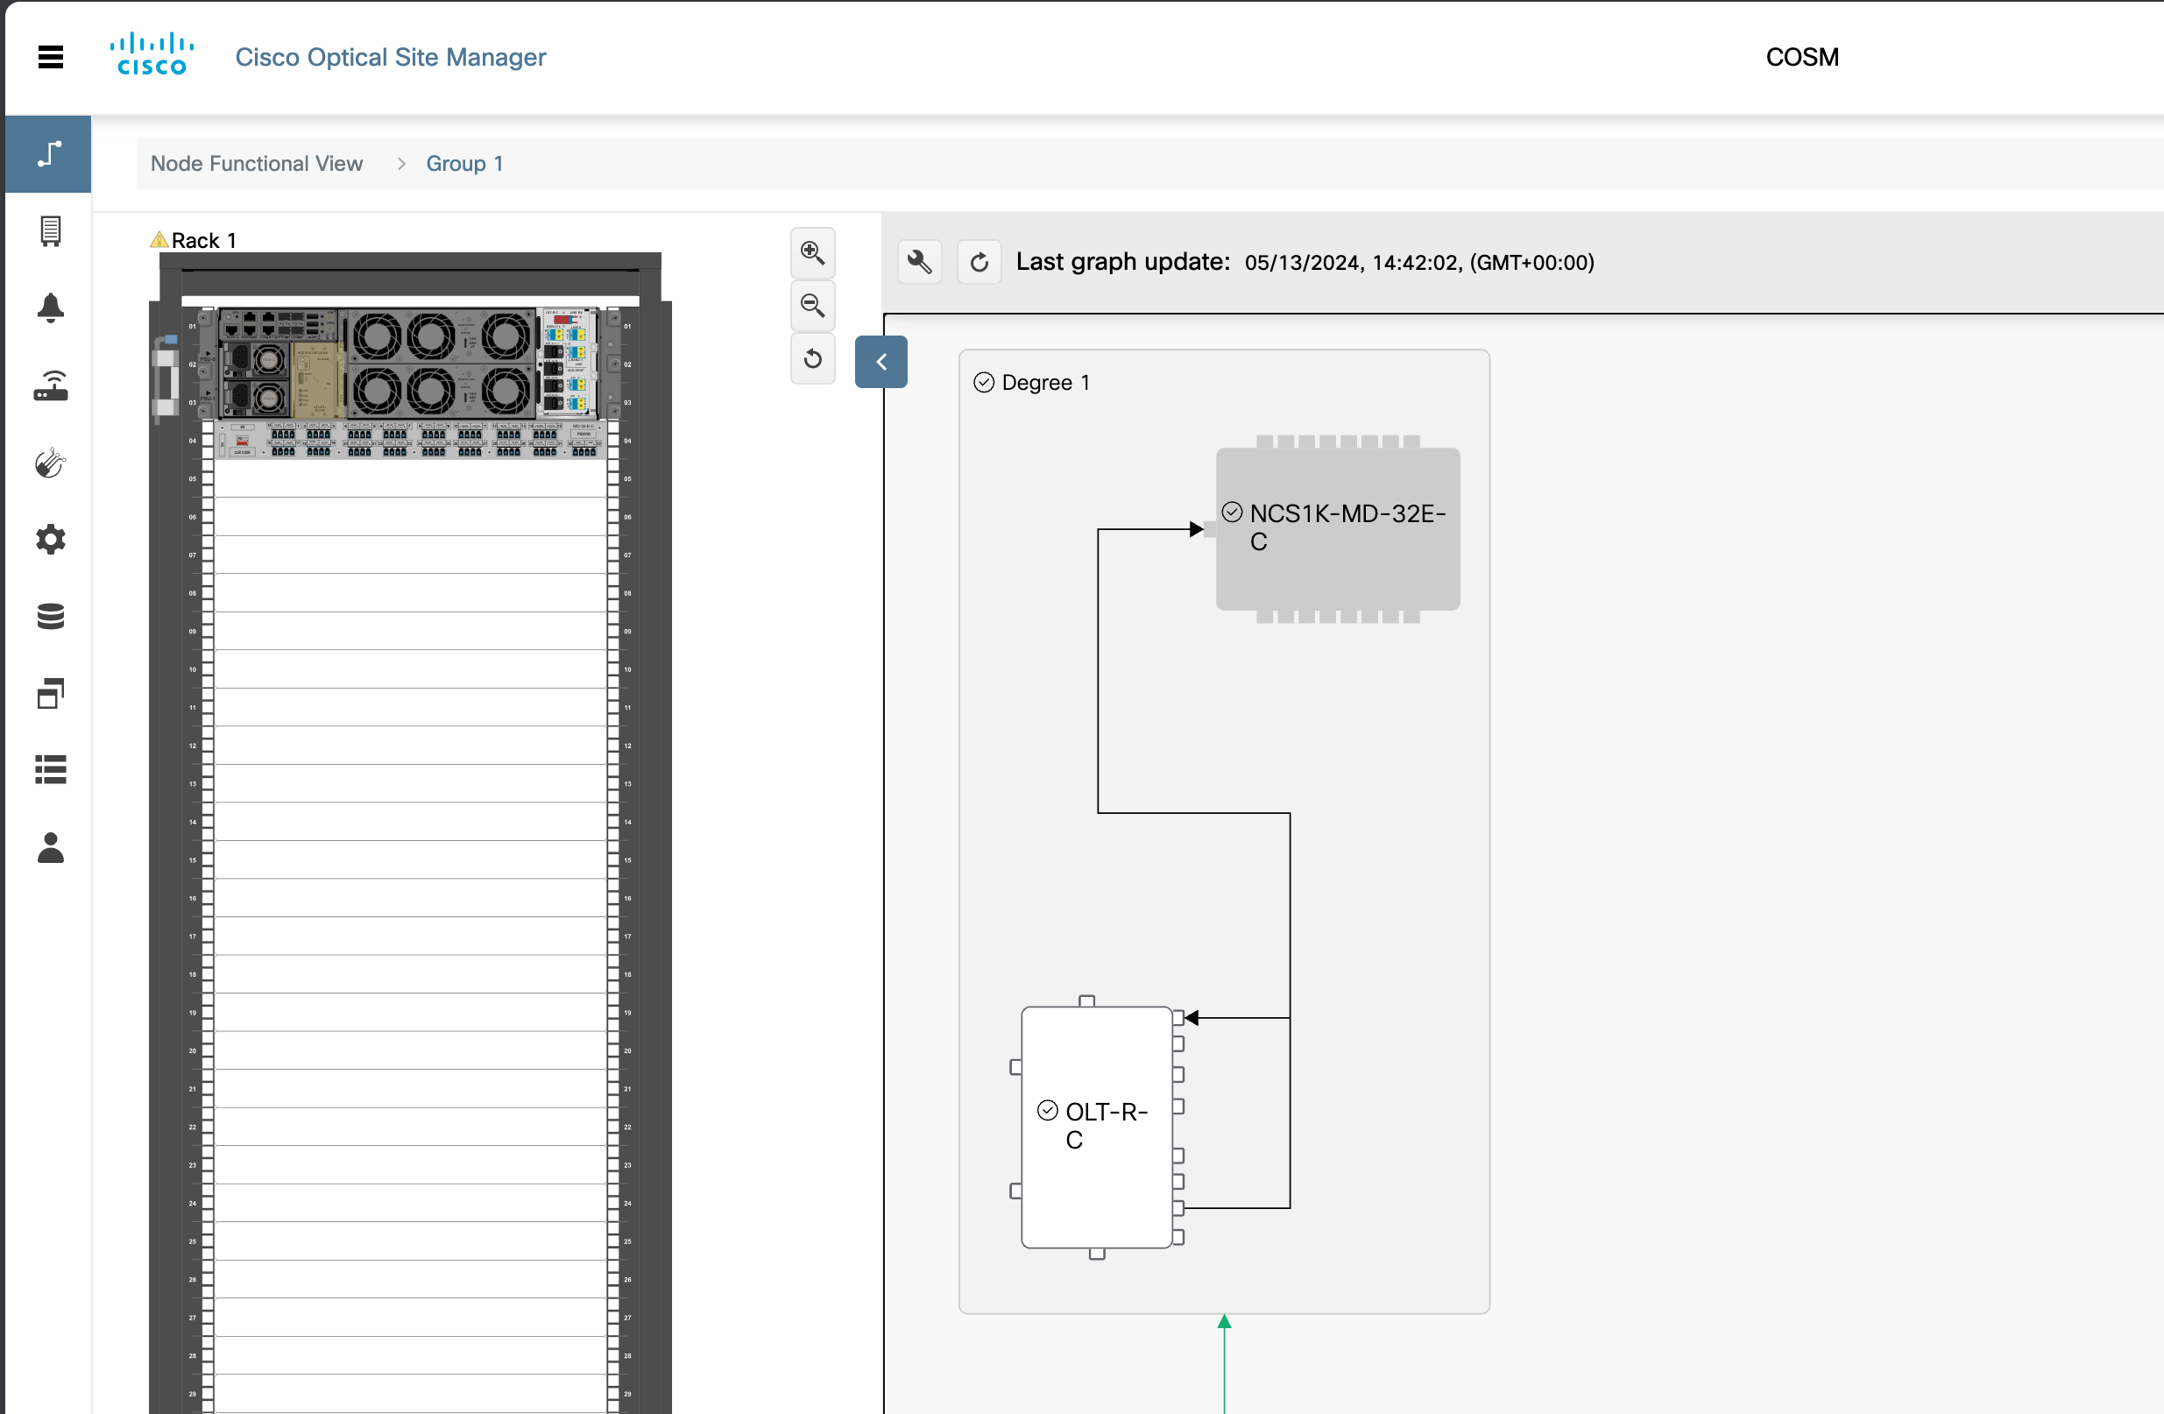Select the database sidebar icon
Screen dimensions: 2164x1414
[x=49, y=617]
